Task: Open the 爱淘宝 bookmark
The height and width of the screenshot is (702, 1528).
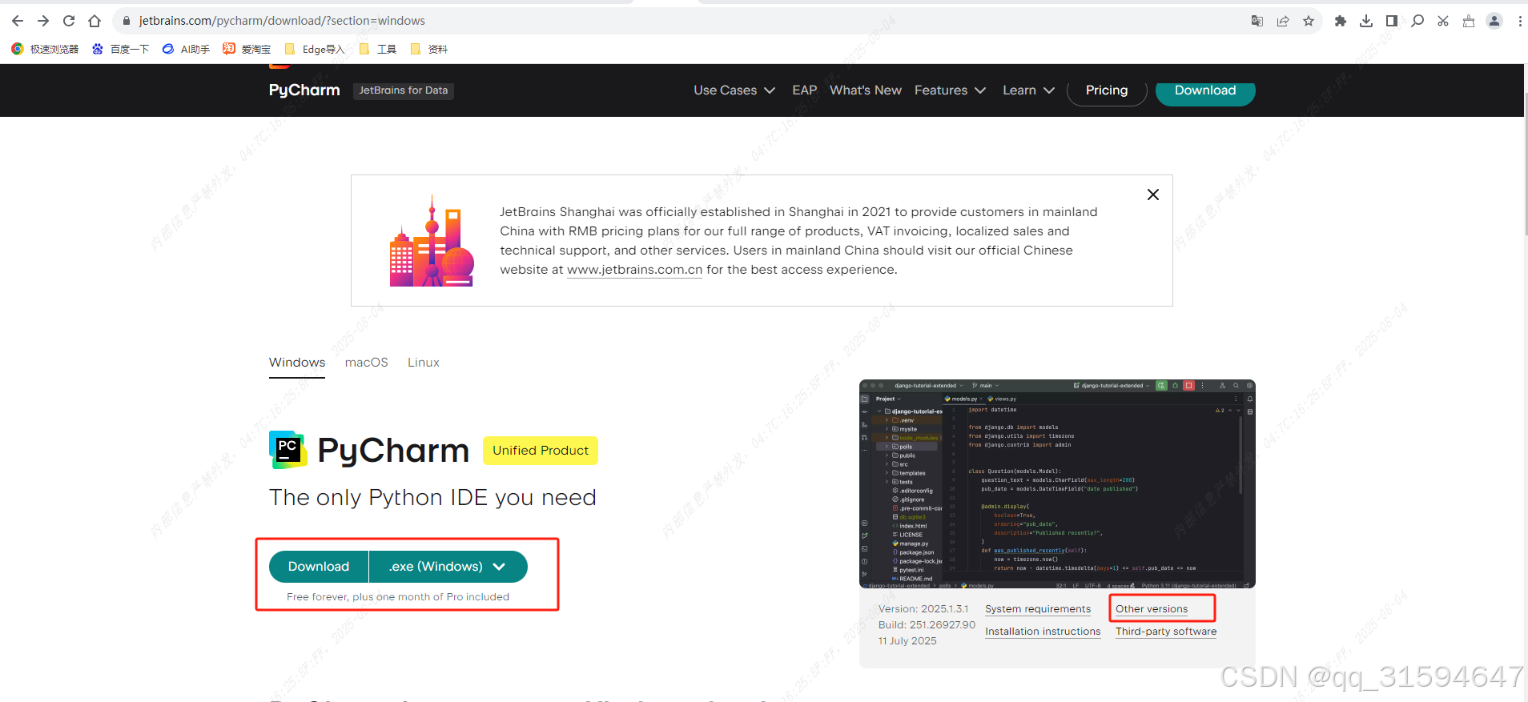Action: 247,49
